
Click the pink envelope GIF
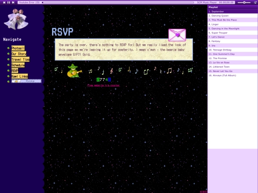tap(177, 35)
